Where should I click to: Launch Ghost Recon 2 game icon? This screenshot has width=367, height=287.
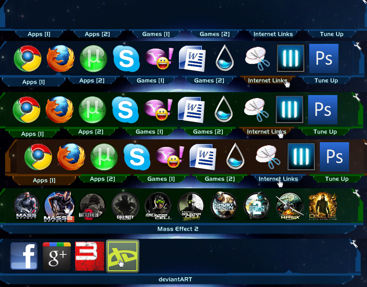click(257, 205)
